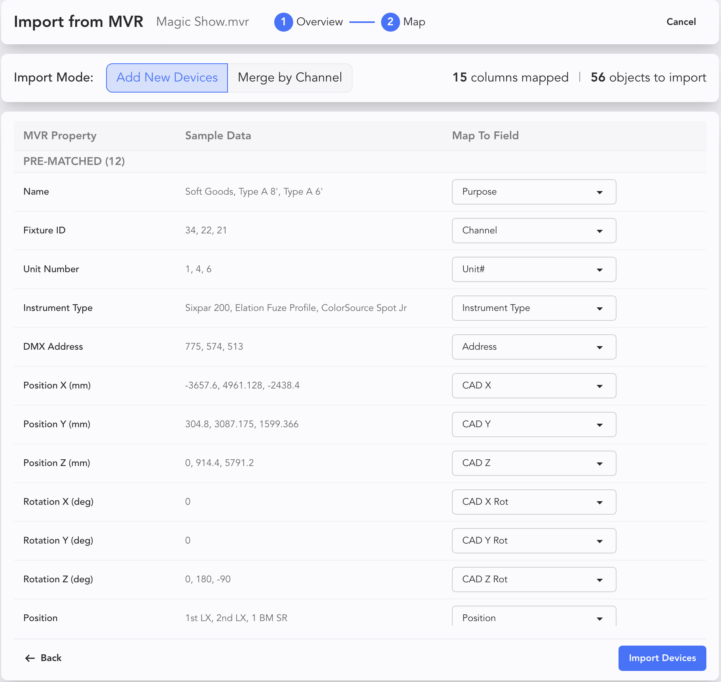Screen dimensions: 721x682
Task: Select Add New Devices import mode
Action: (167, 78)
